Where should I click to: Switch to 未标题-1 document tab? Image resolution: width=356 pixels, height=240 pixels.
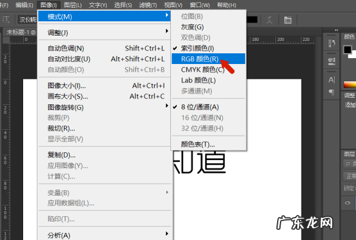pyautogui.click(x=21, y=33)
